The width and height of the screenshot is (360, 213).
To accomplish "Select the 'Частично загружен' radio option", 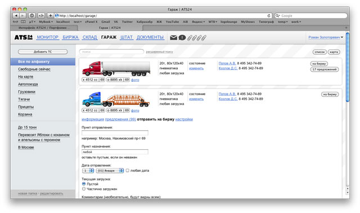I will (x=84, y=189).
